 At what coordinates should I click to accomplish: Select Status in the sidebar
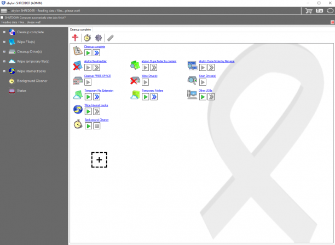coord(21,91)
